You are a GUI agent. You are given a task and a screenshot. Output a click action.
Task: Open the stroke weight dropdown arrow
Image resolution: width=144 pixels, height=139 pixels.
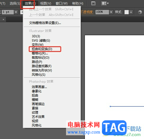[16, 12]
